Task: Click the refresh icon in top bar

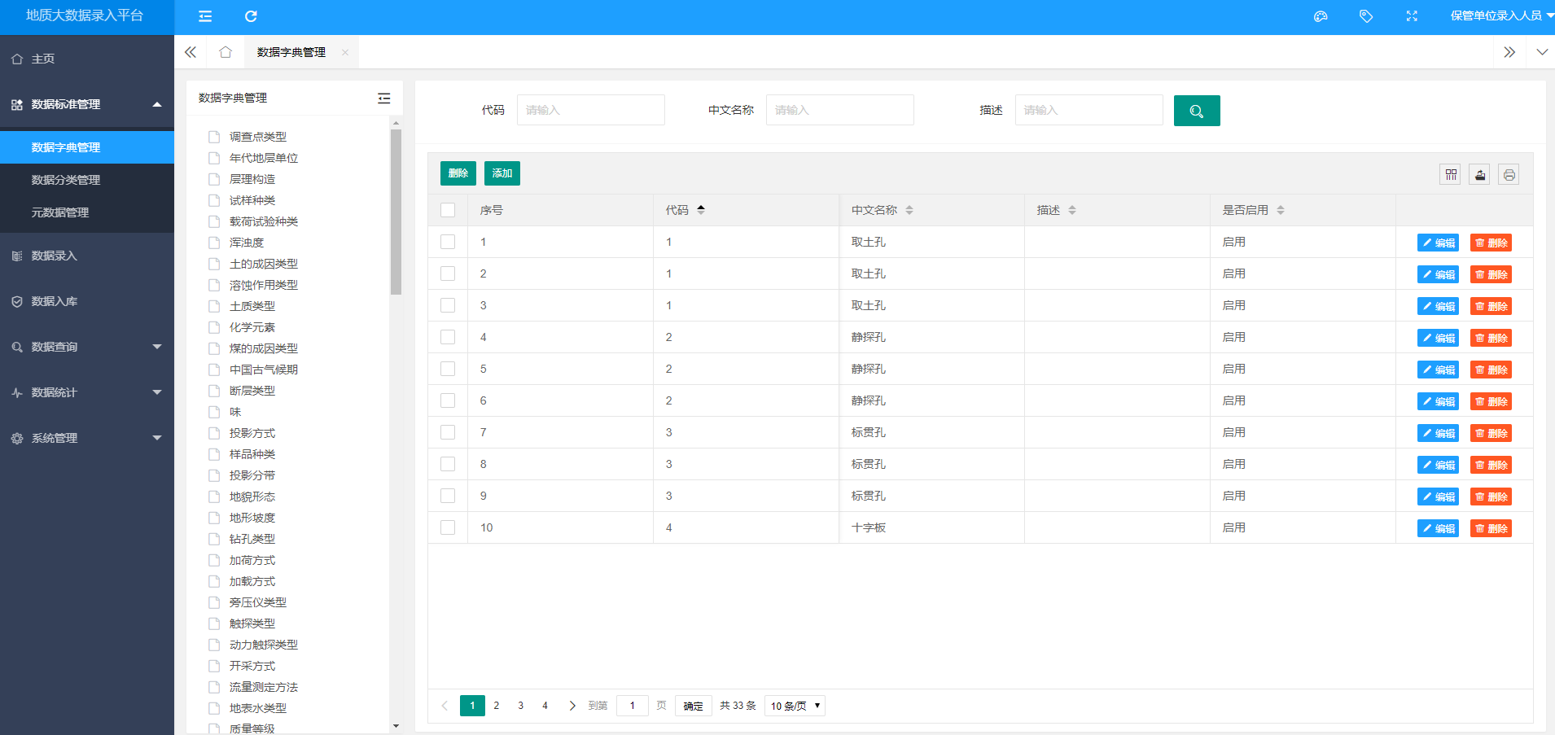Action: (251, 16)
